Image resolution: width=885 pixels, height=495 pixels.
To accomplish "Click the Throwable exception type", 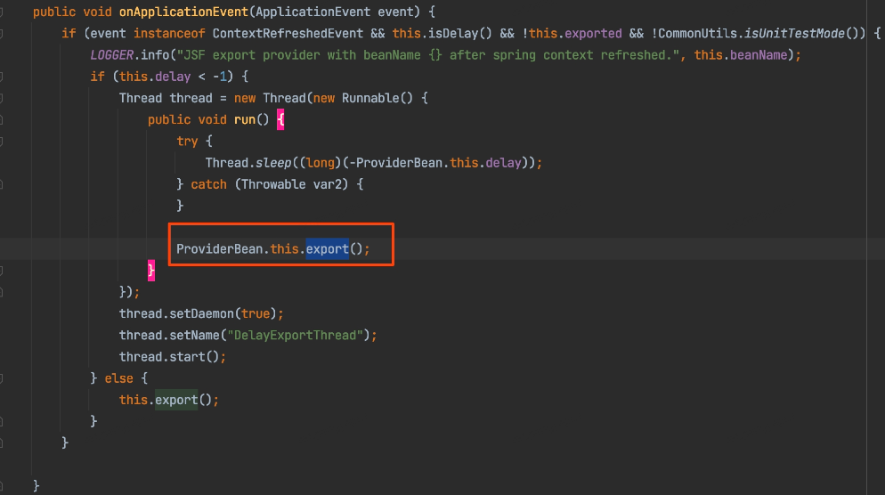I will click(273, 184).
